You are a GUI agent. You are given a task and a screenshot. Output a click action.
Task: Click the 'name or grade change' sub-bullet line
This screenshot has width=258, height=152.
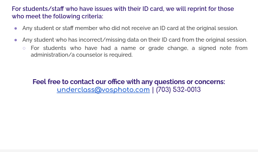(x=150, y=48)
